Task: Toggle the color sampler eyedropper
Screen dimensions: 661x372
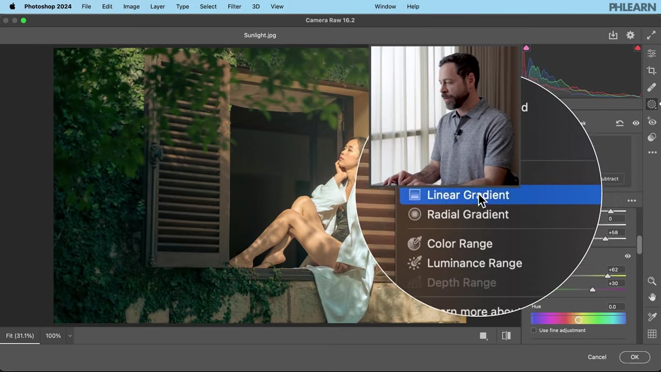Action: point(652,316)
